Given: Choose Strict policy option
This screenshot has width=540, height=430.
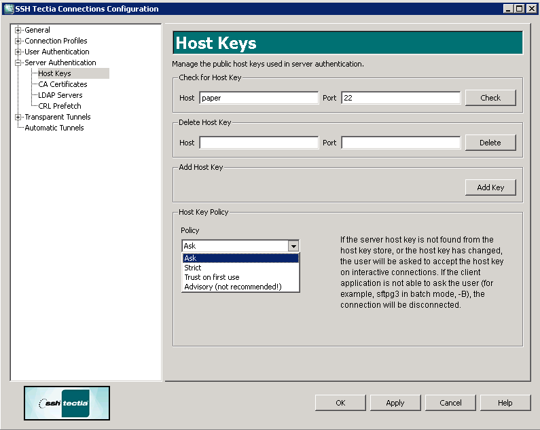Looking at the screenshot, I should point(240,268).
